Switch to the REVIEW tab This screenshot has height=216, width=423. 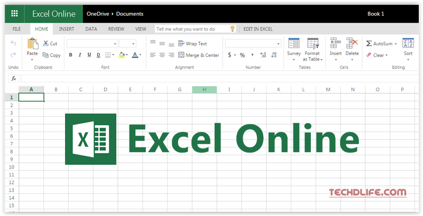coord(116,29)
